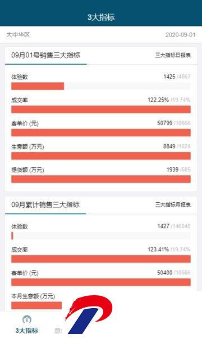Open the 三大指标日报表 link
The width and height of the screenshot is (202, 338).
coord(173,55)
